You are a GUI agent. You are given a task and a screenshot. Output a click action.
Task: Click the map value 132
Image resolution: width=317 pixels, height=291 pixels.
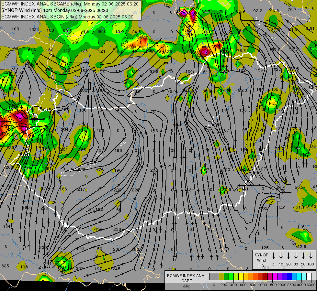(33, 30)
